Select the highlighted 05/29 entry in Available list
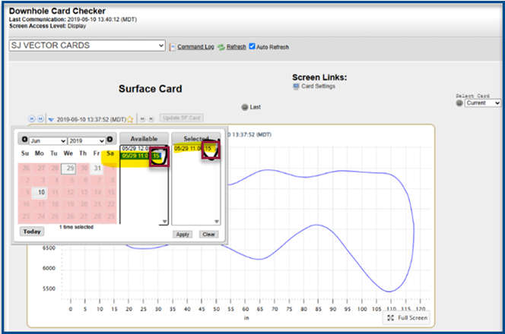This screenshot has height=334, width=505. coord(135,156)
